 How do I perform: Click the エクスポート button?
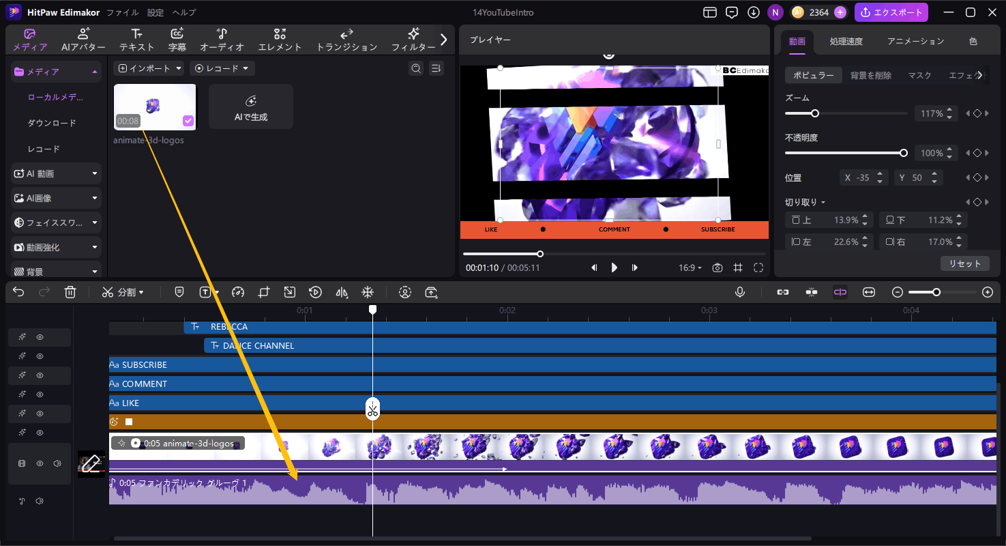pos(891,12)
